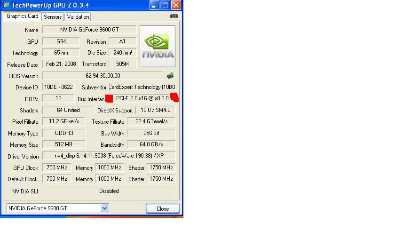The image size is (395, 247).
Task: Click the Die Size field 240 mm²
Action: (122, 53)
